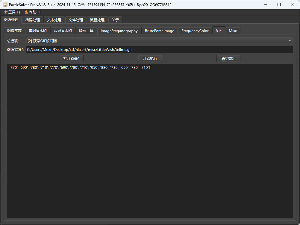Go to the 关于 tab
Viewport: 300px width, 225px height.
(115, 20)
